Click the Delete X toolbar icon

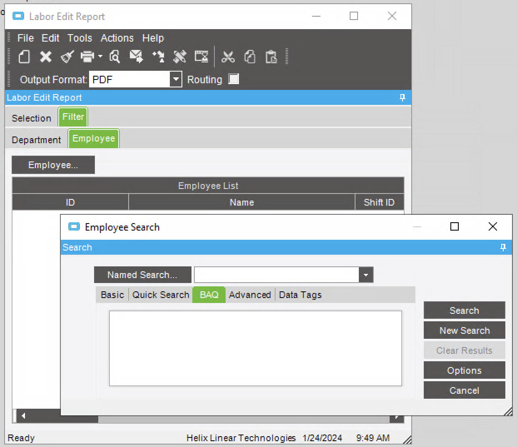(x=46, y=57)
